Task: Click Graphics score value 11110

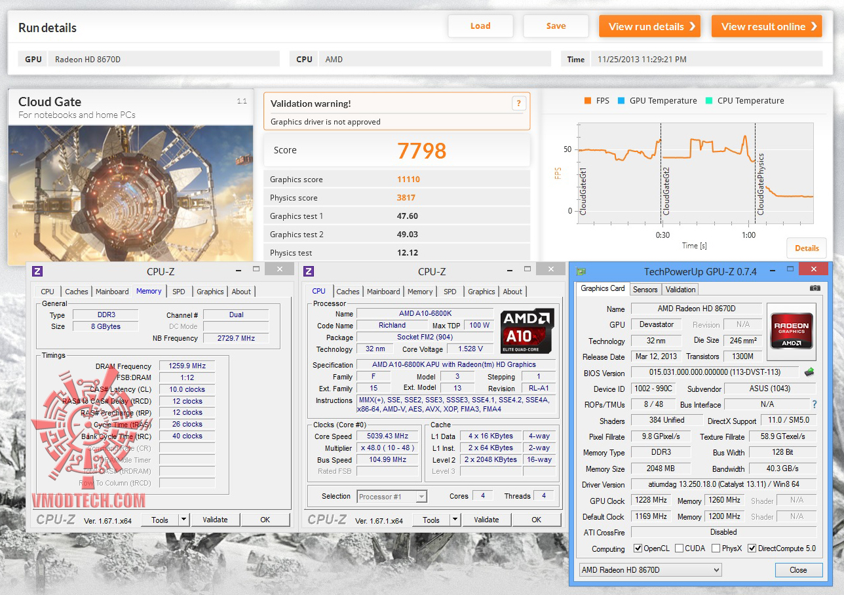Action: pos(408,180)
